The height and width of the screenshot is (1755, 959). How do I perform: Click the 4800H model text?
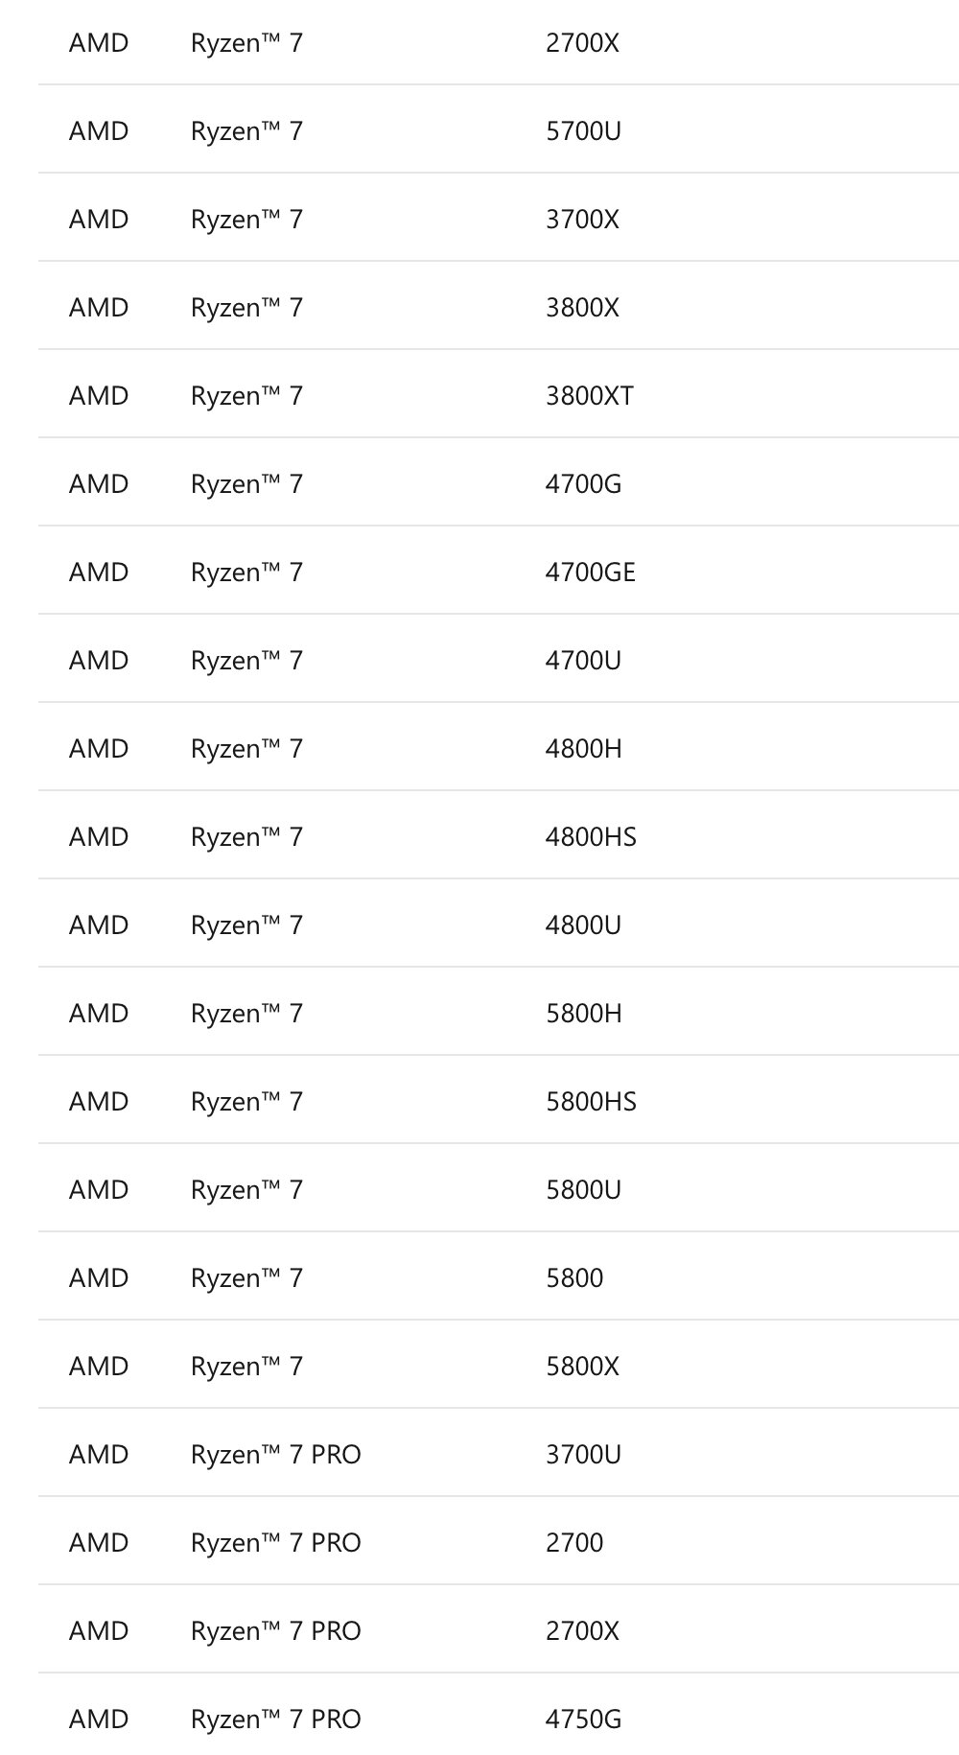coord(583,749)
